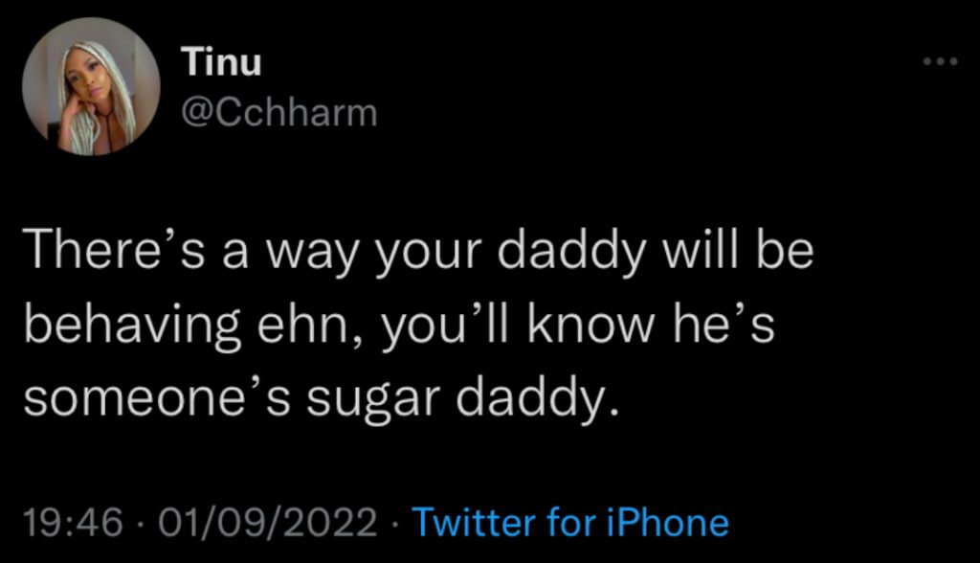
Task: Click the word "iPhone" in the source label
Action: 672,523
